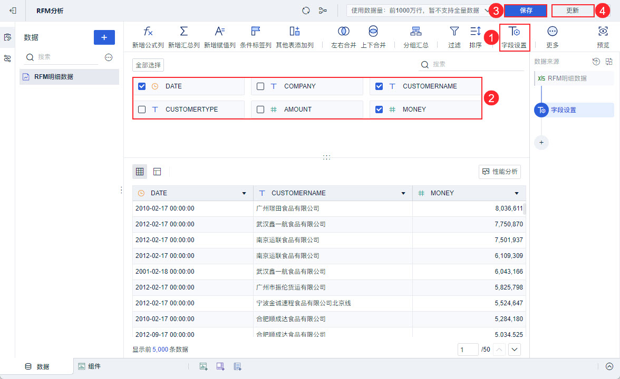This screenshot has height=379, width=620.
Task: Open DATE column header dropdown
Action: click(244, 193)
